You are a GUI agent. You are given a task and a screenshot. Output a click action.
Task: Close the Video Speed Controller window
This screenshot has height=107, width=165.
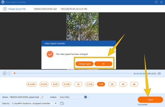pos(161,2)
